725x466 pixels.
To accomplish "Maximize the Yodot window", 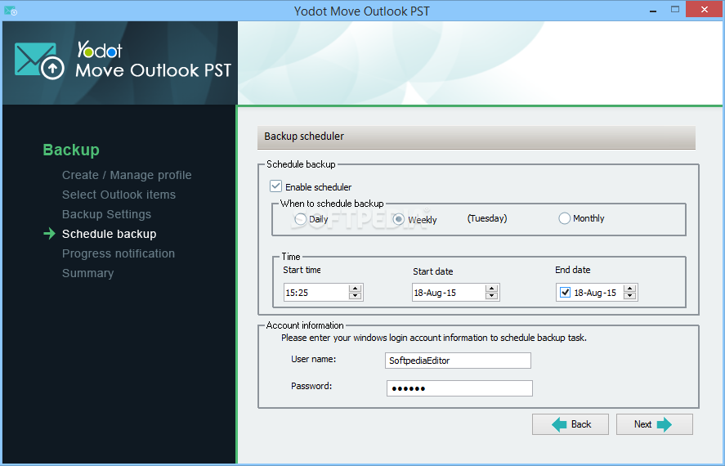I will pos(675,9).
